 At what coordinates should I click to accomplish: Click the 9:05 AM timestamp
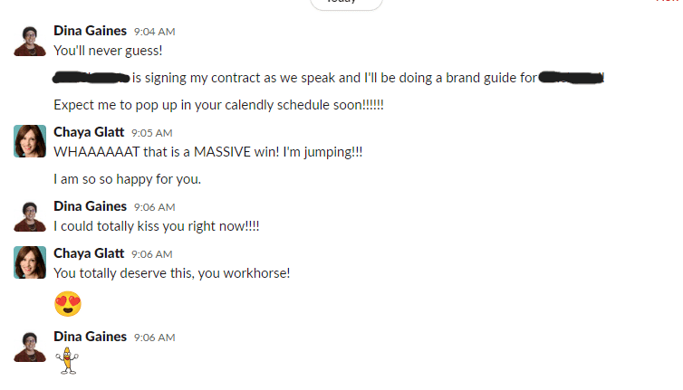point(151,132)
